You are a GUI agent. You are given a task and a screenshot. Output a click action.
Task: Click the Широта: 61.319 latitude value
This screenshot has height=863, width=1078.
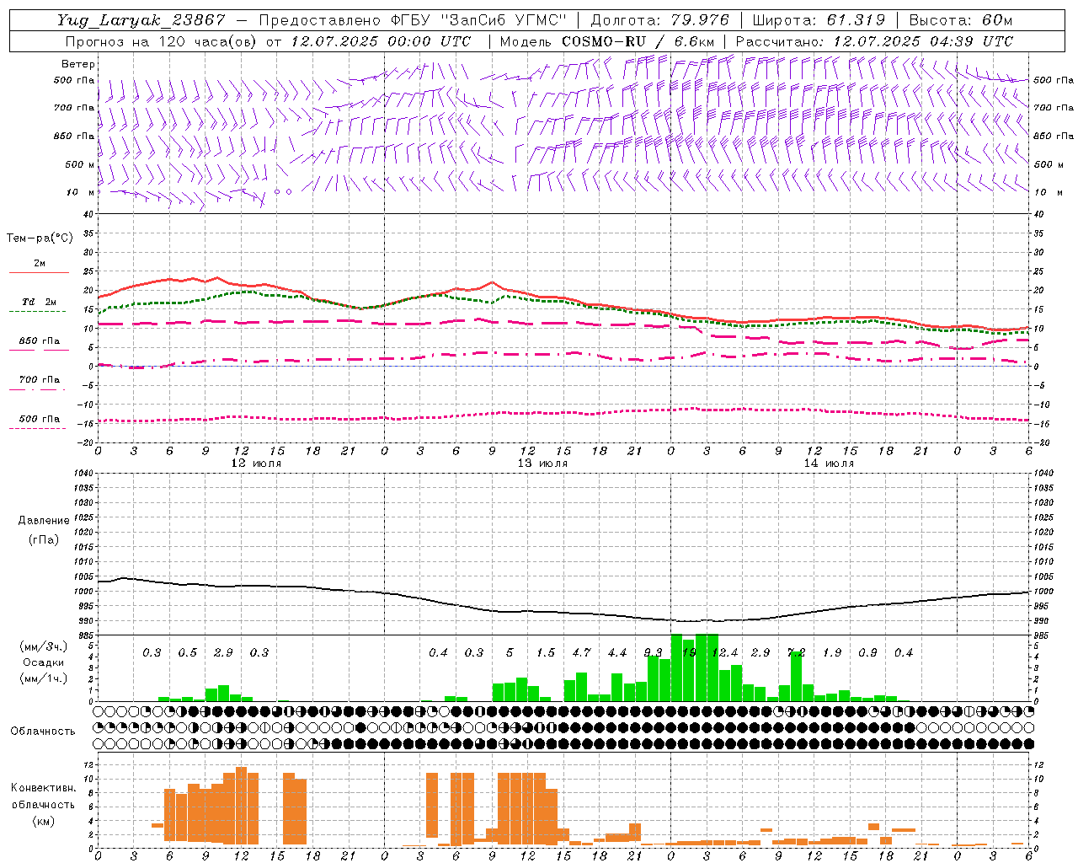pyautogui.click(x=819, y=20)
